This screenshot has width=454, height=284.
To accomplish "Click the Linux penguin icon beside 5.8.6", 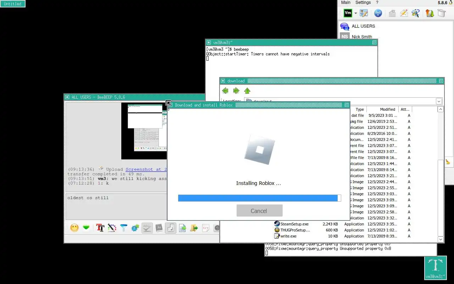I will pos(451,2).
